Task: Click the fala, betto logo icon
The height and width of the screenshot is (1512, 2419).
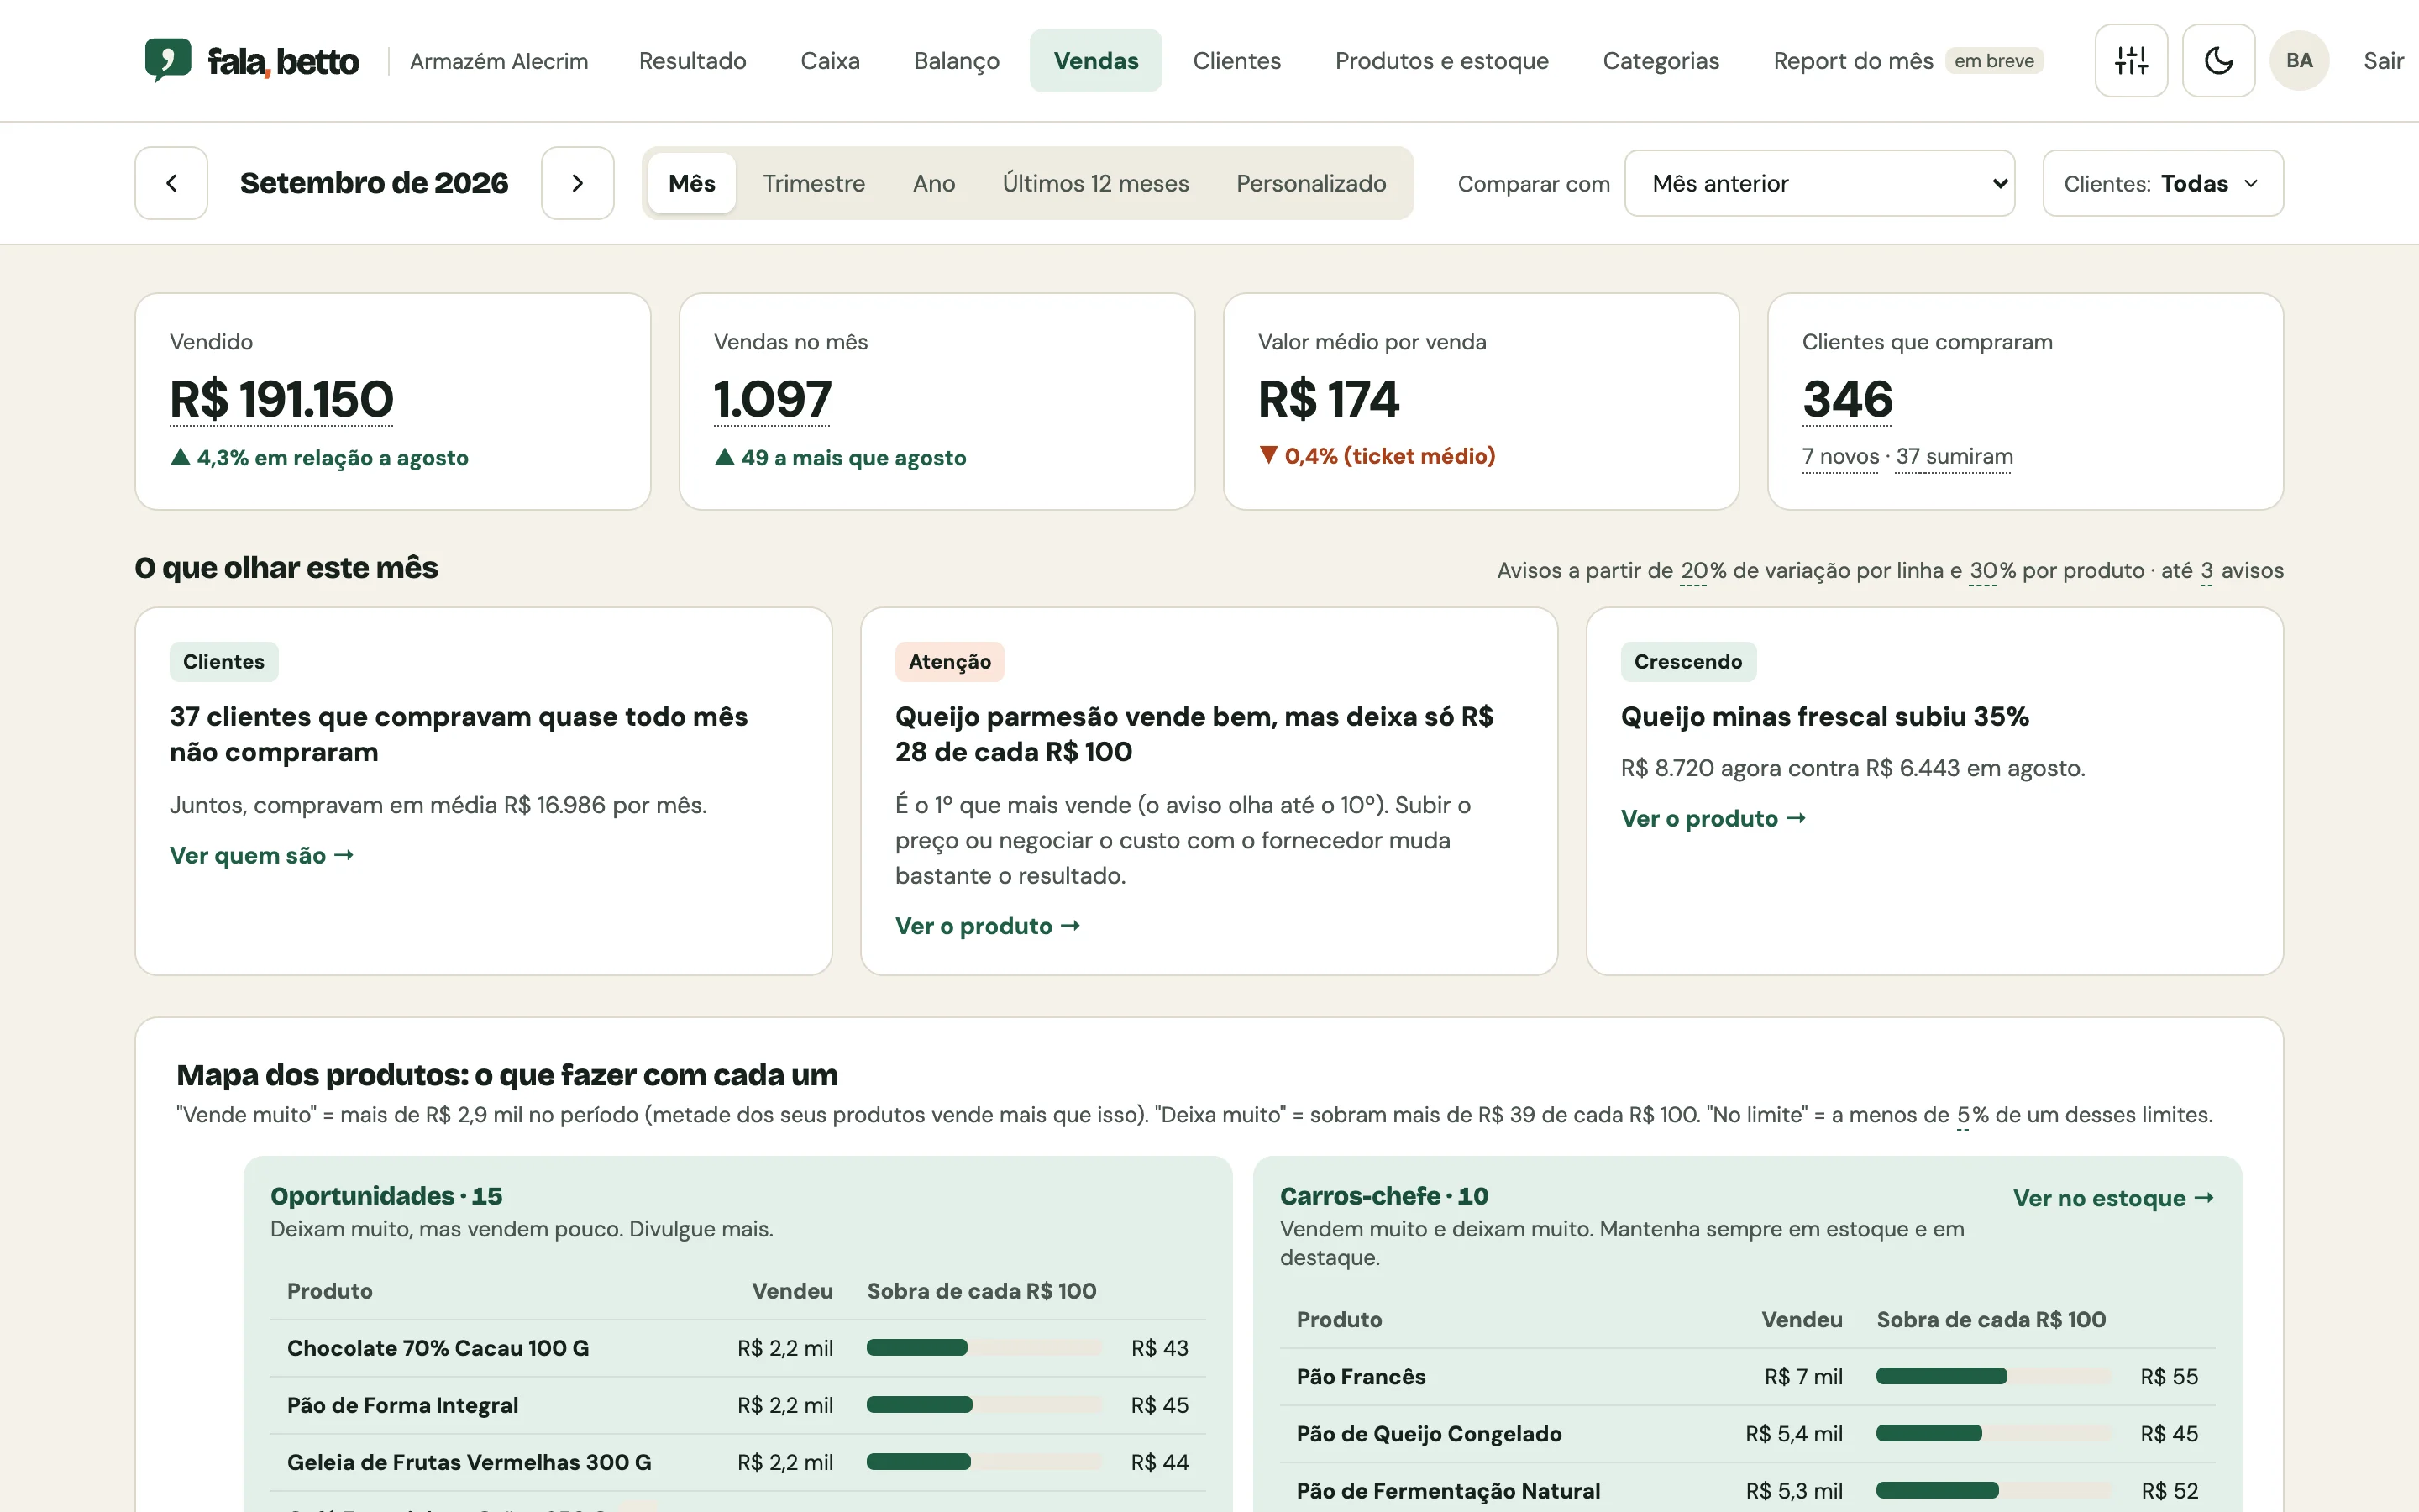Action: 168,60
